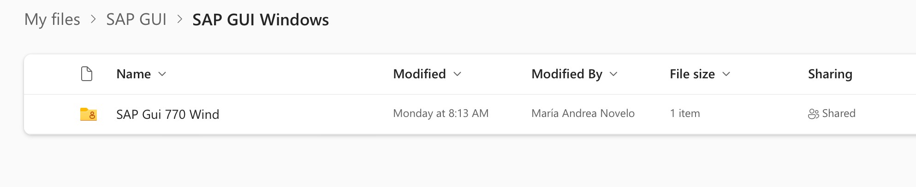Click the Sharing column header
Viewport: 916px width, 187px height.
830,74
